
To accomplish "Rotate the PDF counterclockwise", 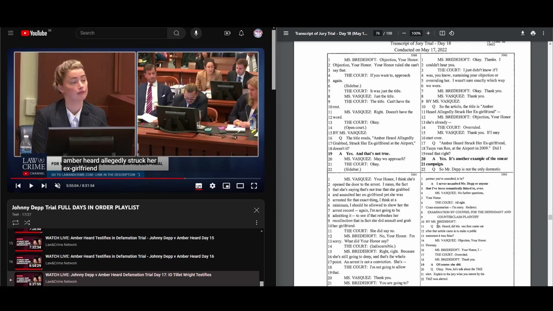I will pyautogui.click(x=451, y=33).
